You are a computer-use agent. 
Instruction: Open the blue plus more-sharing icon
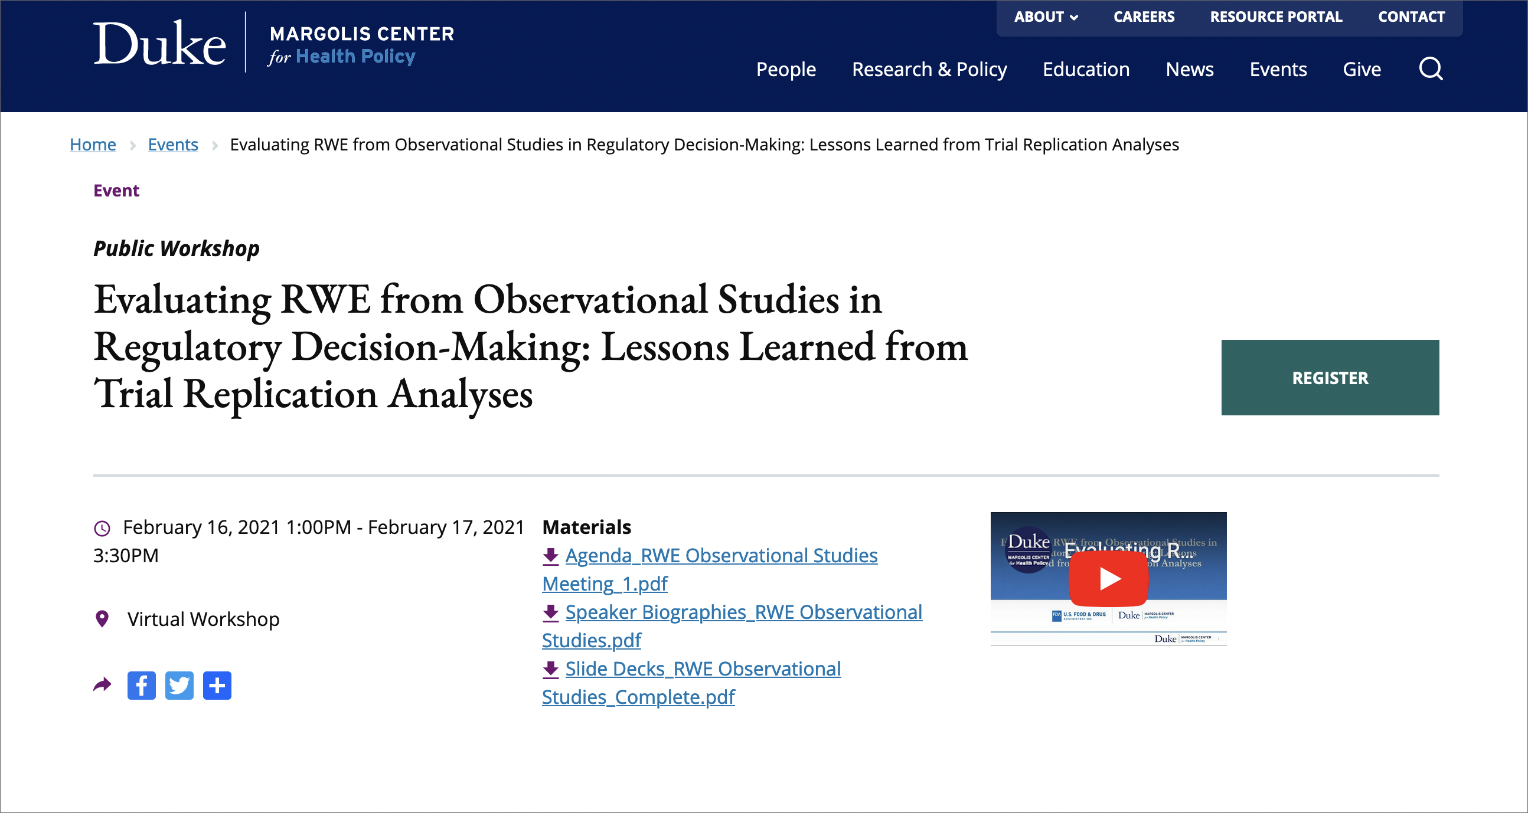tap(217, 686)
